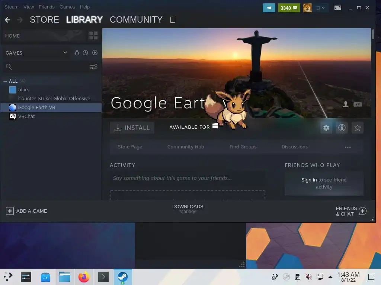The height and width of the screenshot is (285, 381).
Task: Switch to the COMMUNITY tab
Action: (x=136, y=20)
